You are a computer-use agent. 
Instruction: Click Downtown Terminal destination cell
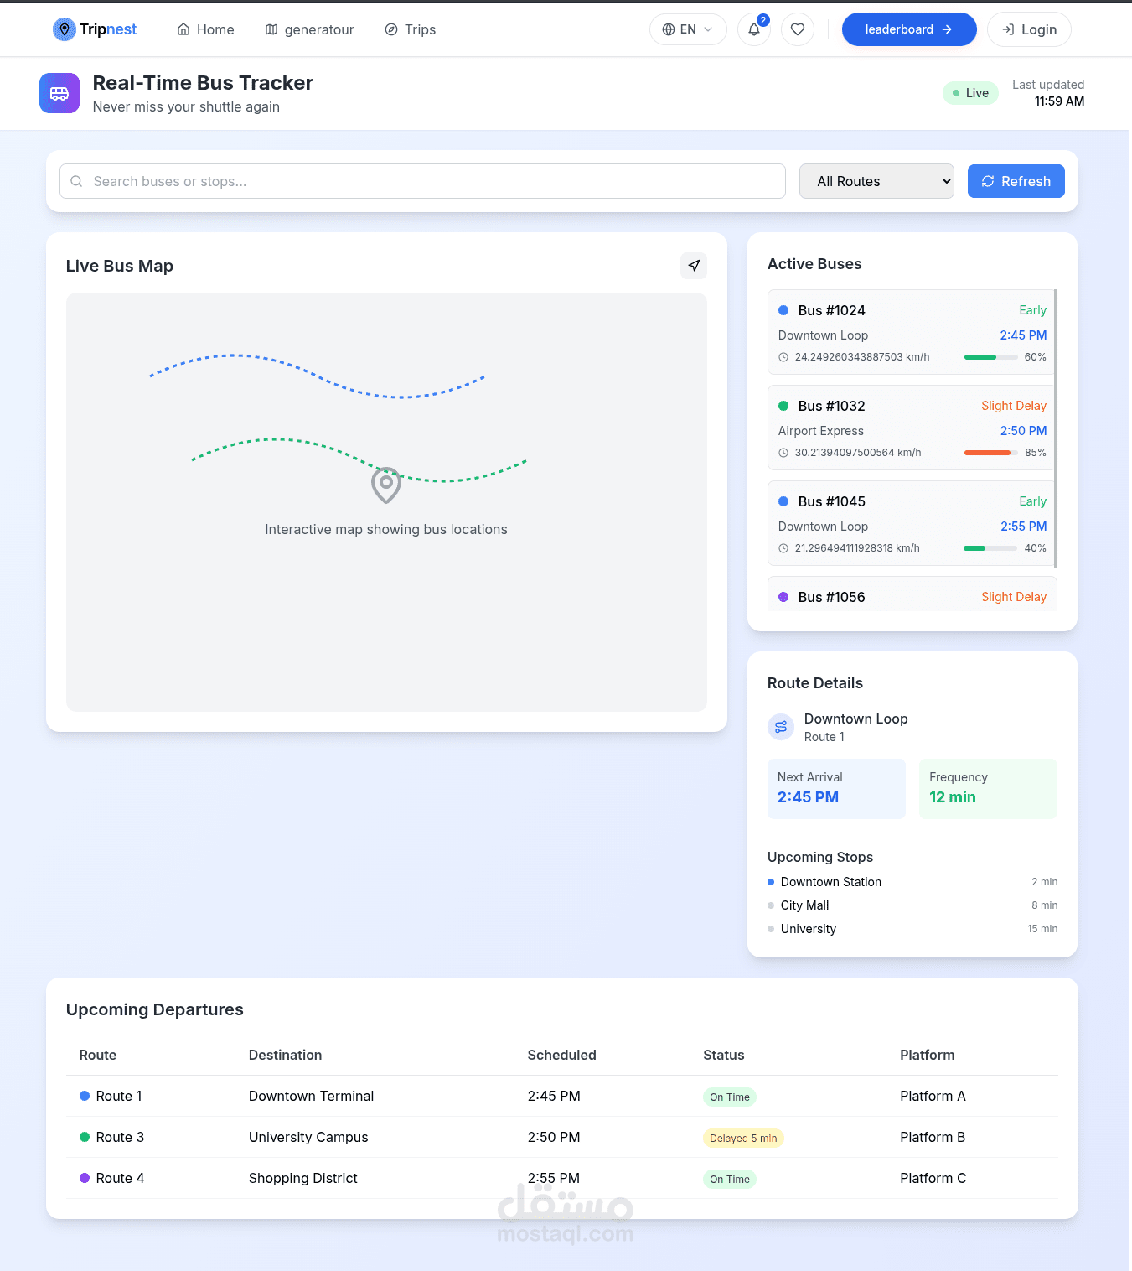point(311,1096)
